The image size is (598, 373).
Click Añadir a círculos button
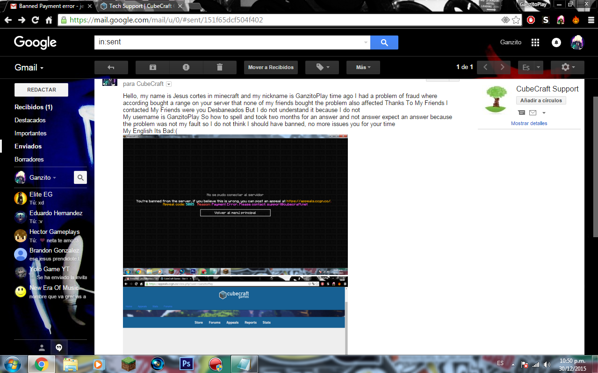tap(541, 100)
